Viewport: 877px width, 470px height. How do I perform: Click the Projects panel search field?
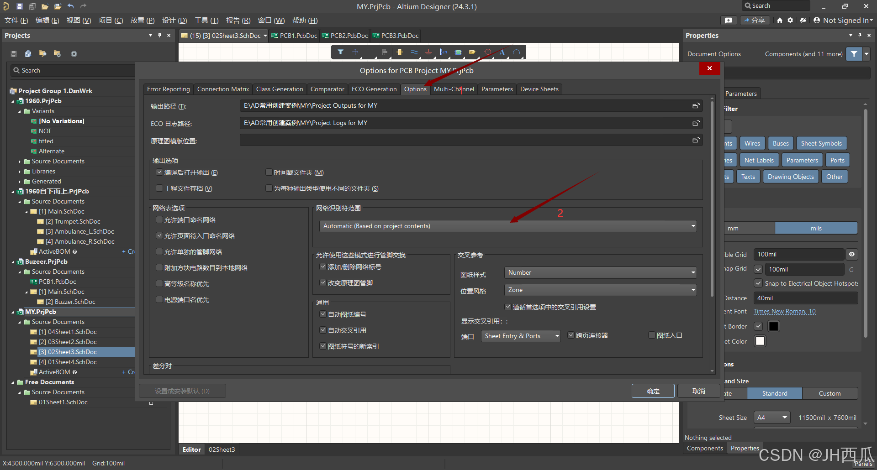[x=73, y=71]
